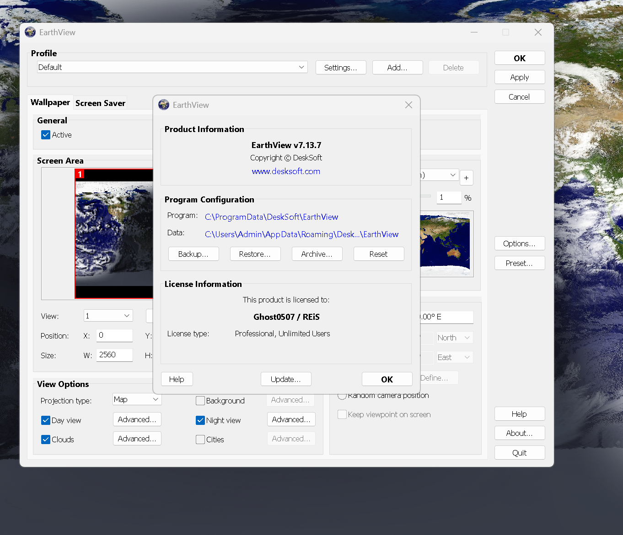The width and height of the screenshot is (623, 535).
Task: Expand the View dropdown set to 1
Action: click(x=108, y=316)
